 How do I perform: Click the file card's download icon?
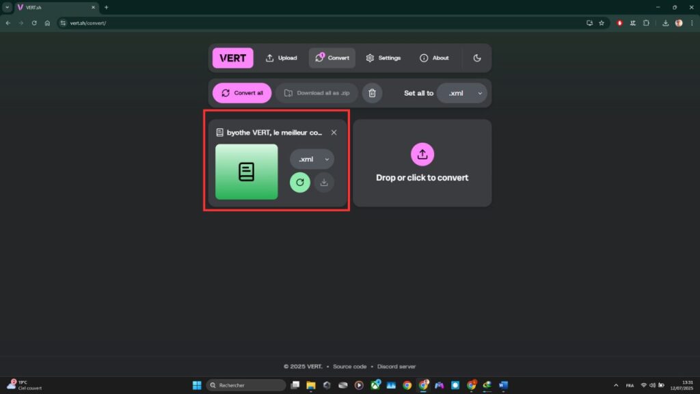pyautogui.click(x=324, y=182)
